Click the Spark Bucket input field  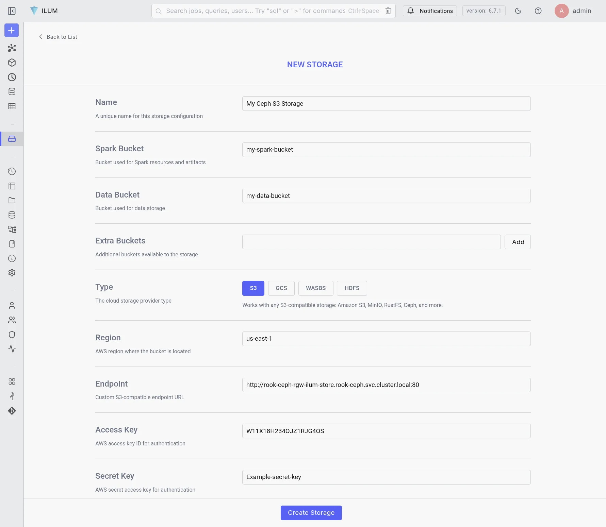pos(386,150)
